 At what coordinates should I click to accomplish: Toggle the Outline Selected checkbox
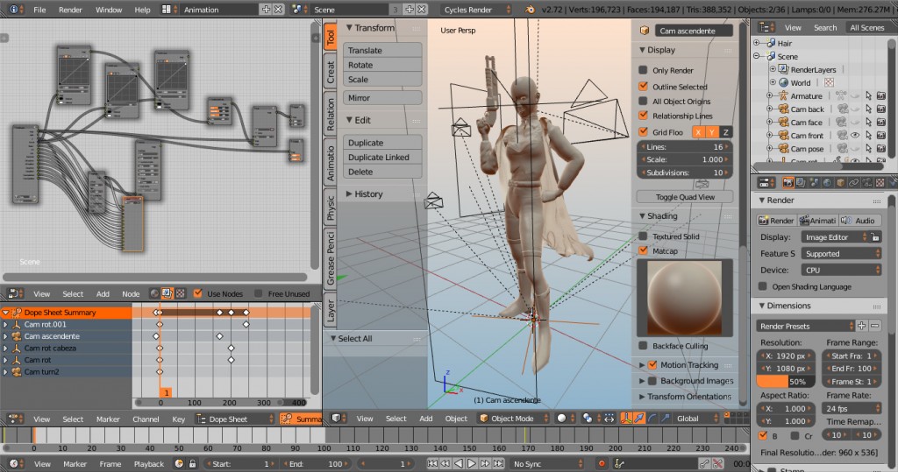[x=643, y=87]
